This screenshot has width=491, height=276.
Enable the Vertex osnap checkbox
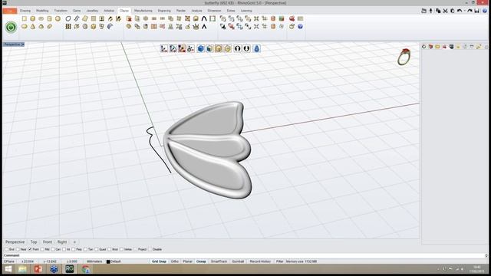coord(121,249)
